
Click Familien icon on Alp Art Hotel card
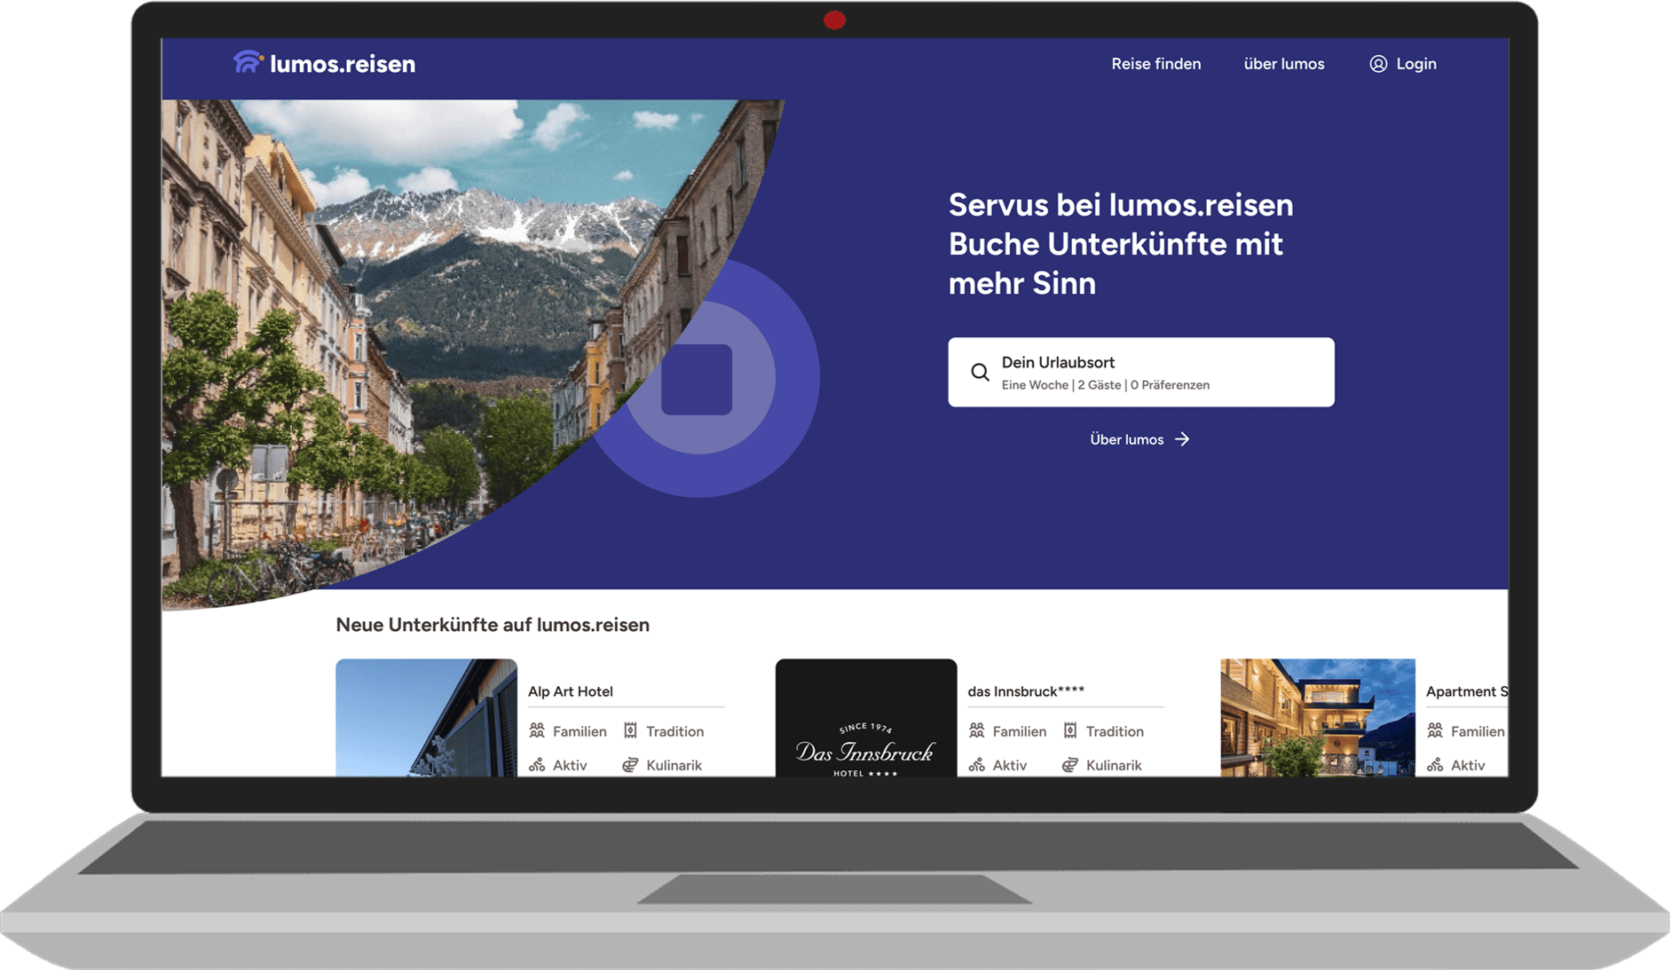tap(537, 730)
